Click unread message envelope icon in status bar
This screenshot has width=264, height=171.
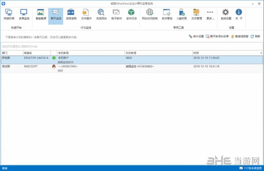coord(241,168)
